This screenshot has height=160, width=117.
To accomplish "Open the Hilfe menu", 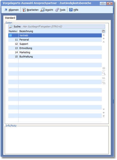I will pyautogui.click(x=74, y=10).
